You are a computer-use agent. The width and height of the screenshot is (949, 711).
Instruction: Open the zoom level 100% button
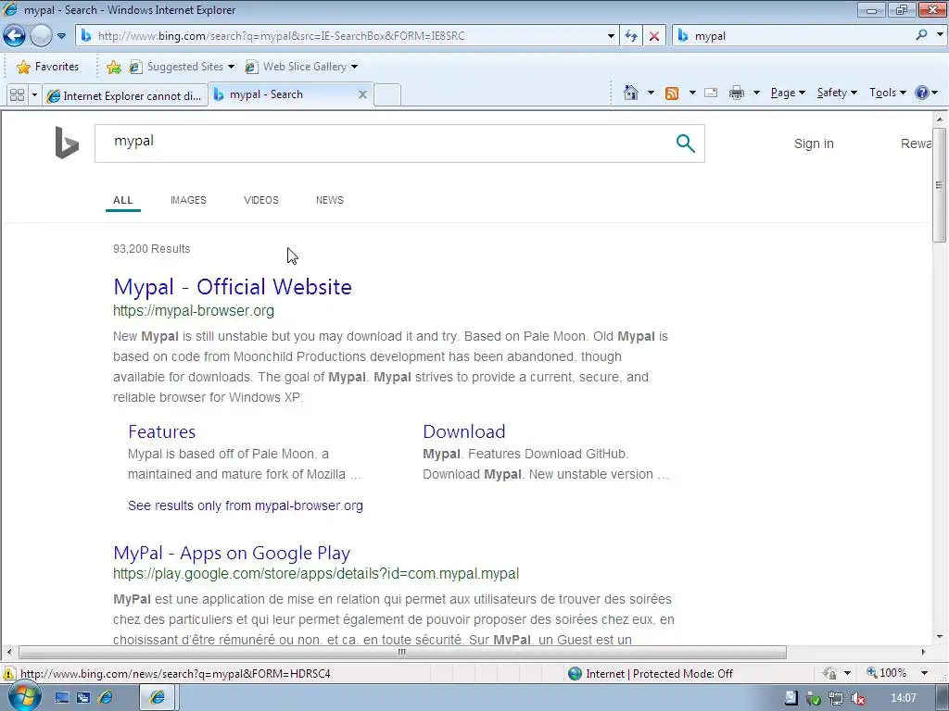(887, 673)
